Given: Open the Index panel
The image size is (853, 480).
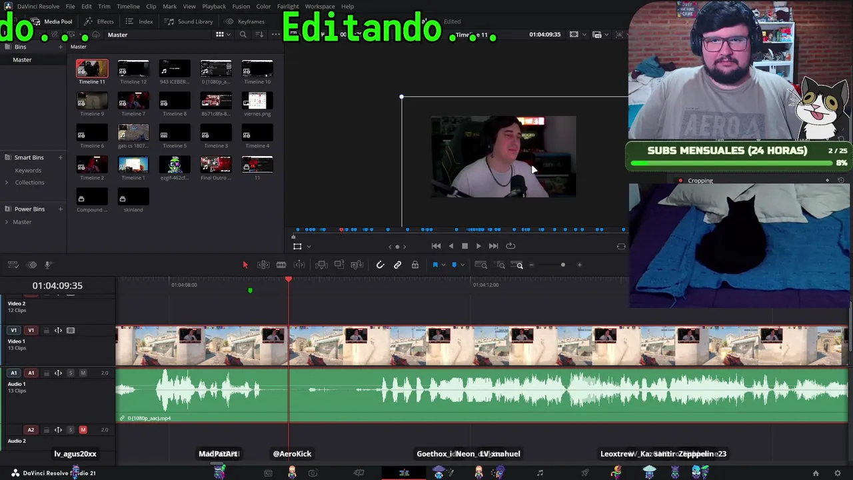Looking at the screenshot, I should click(140, 21).
